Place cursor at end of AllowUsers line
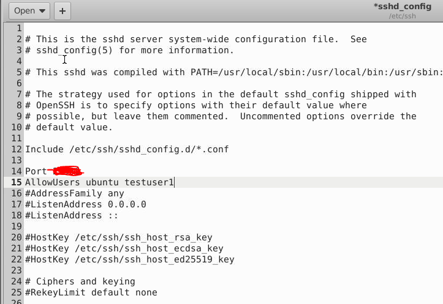Viewport: 443px width, 304px height. pyautogui.click(x=175, y=182)
